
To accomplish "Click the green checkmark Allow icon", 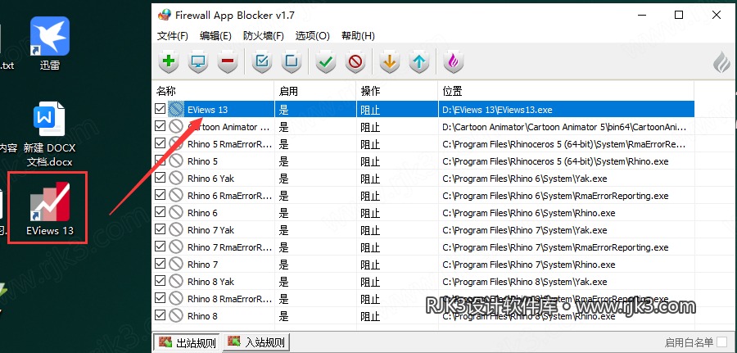I will [x=325, y=61].
